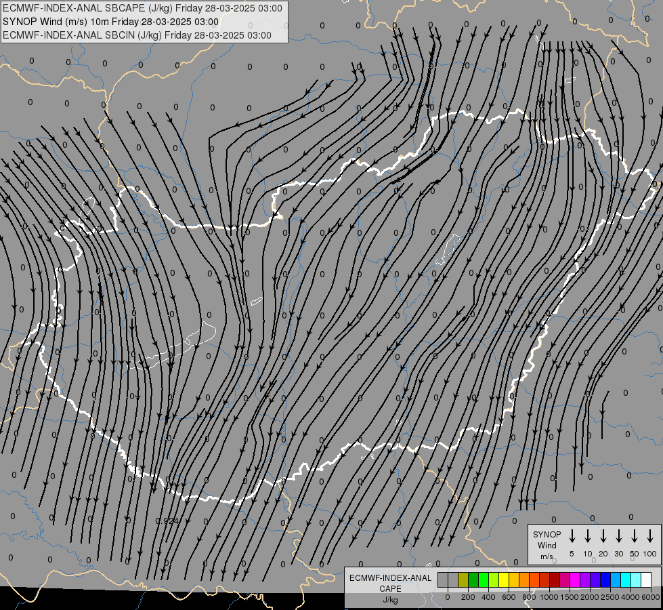
Task: Select the SBCIN title line in header
Action: tap(137, 35)
